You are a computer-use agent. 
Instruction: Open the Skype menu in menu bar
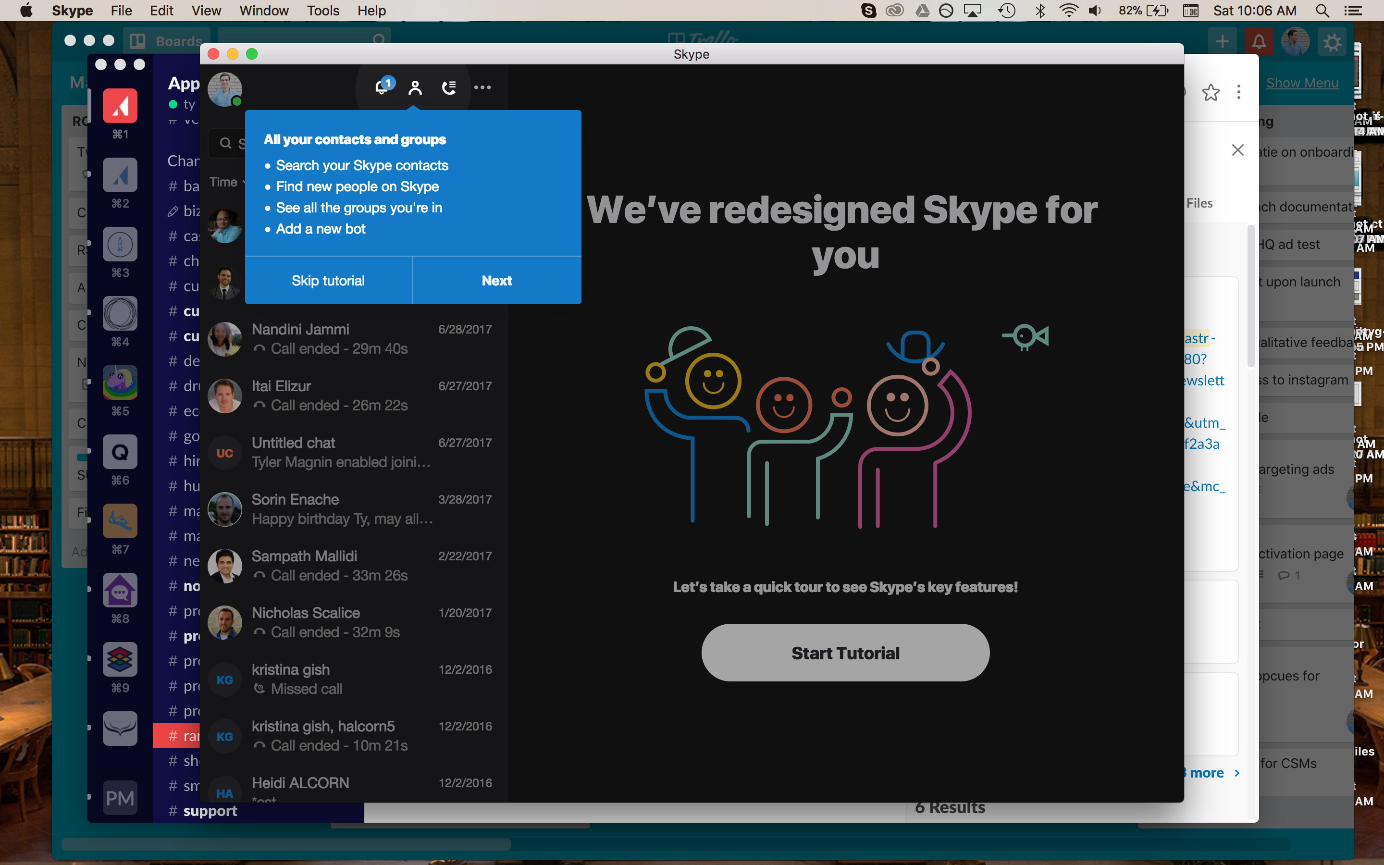coord(72,10)
